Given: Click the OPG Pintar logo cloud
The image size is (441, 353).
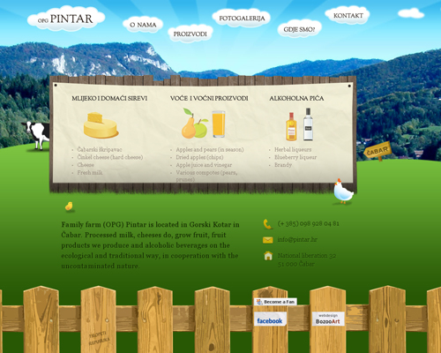Looking at the screenshot, I should click(66, 19).
